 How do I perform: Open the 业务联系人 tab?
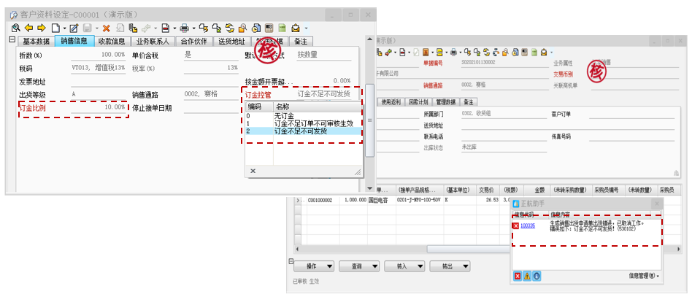click(x=153, y=42)
